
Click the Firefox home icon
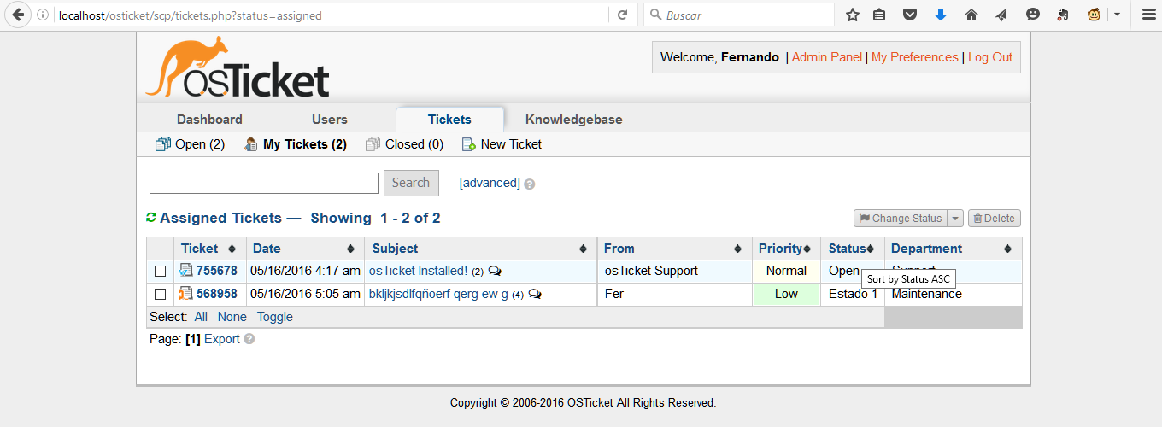click(x=971, y=15)
